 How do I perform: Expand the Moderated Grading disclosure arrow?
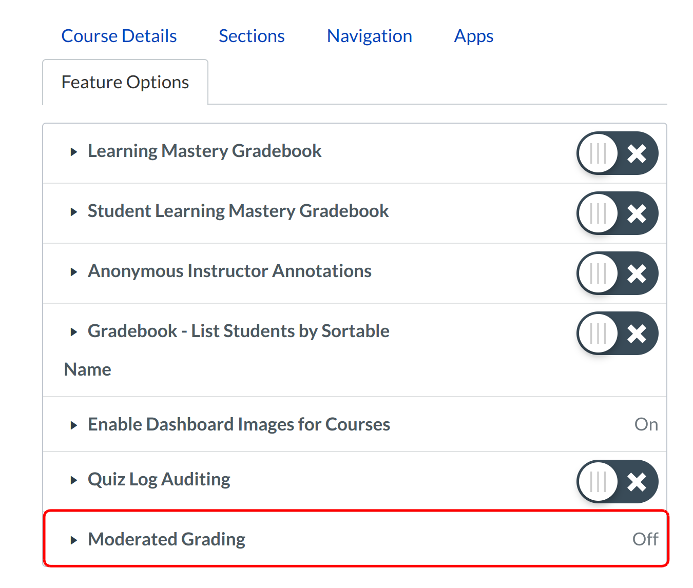[x=74, y=540]
